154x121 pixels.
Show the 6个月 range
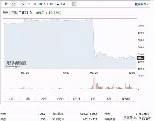point(77,99)
